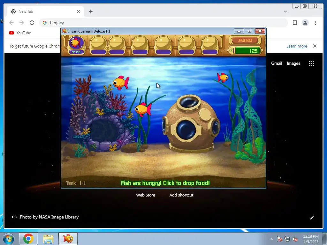Switch to Insaniquarium in the taskbar
The height and width of the screenshot is (245, 327).
(68, 239)
